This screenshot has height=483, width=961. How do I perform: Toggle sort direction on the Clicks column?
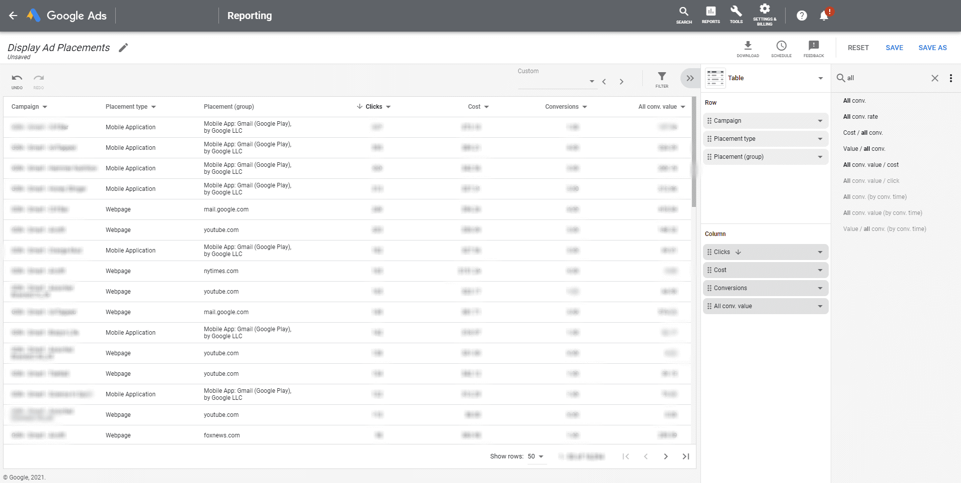360,106
